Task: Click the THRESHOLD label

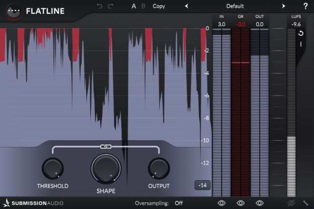Action: [x=53, y=186]
